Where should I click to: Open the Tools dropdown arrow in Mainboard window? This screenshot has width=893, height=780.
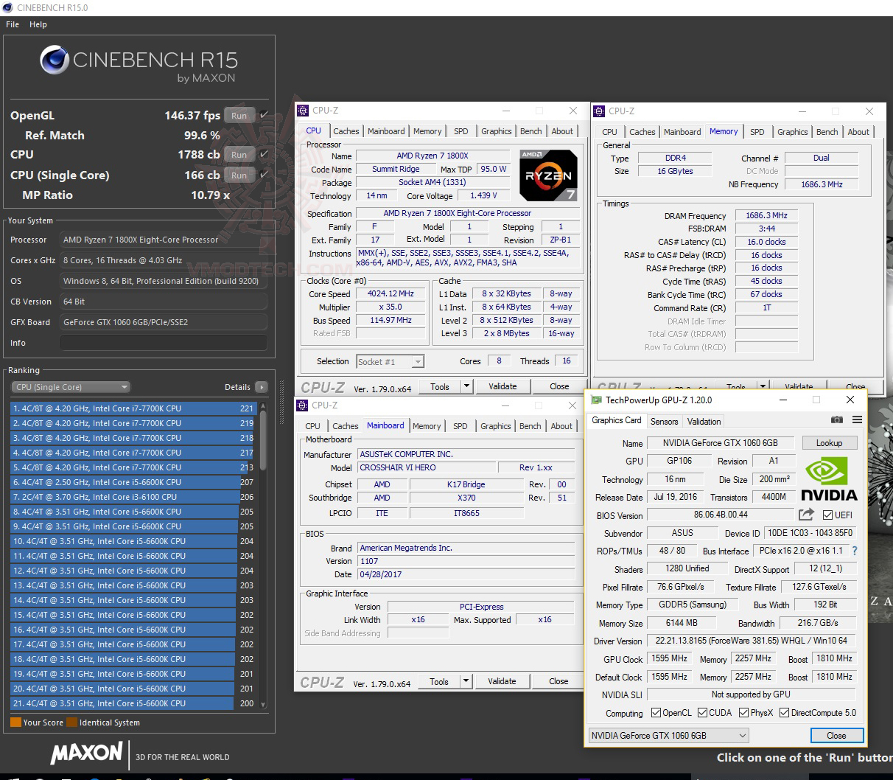click(x=466, y=681)
